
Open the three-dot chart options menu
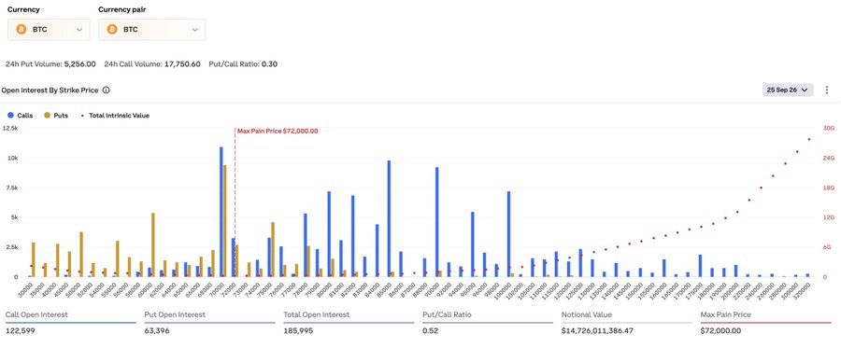(x=827, y=90)
